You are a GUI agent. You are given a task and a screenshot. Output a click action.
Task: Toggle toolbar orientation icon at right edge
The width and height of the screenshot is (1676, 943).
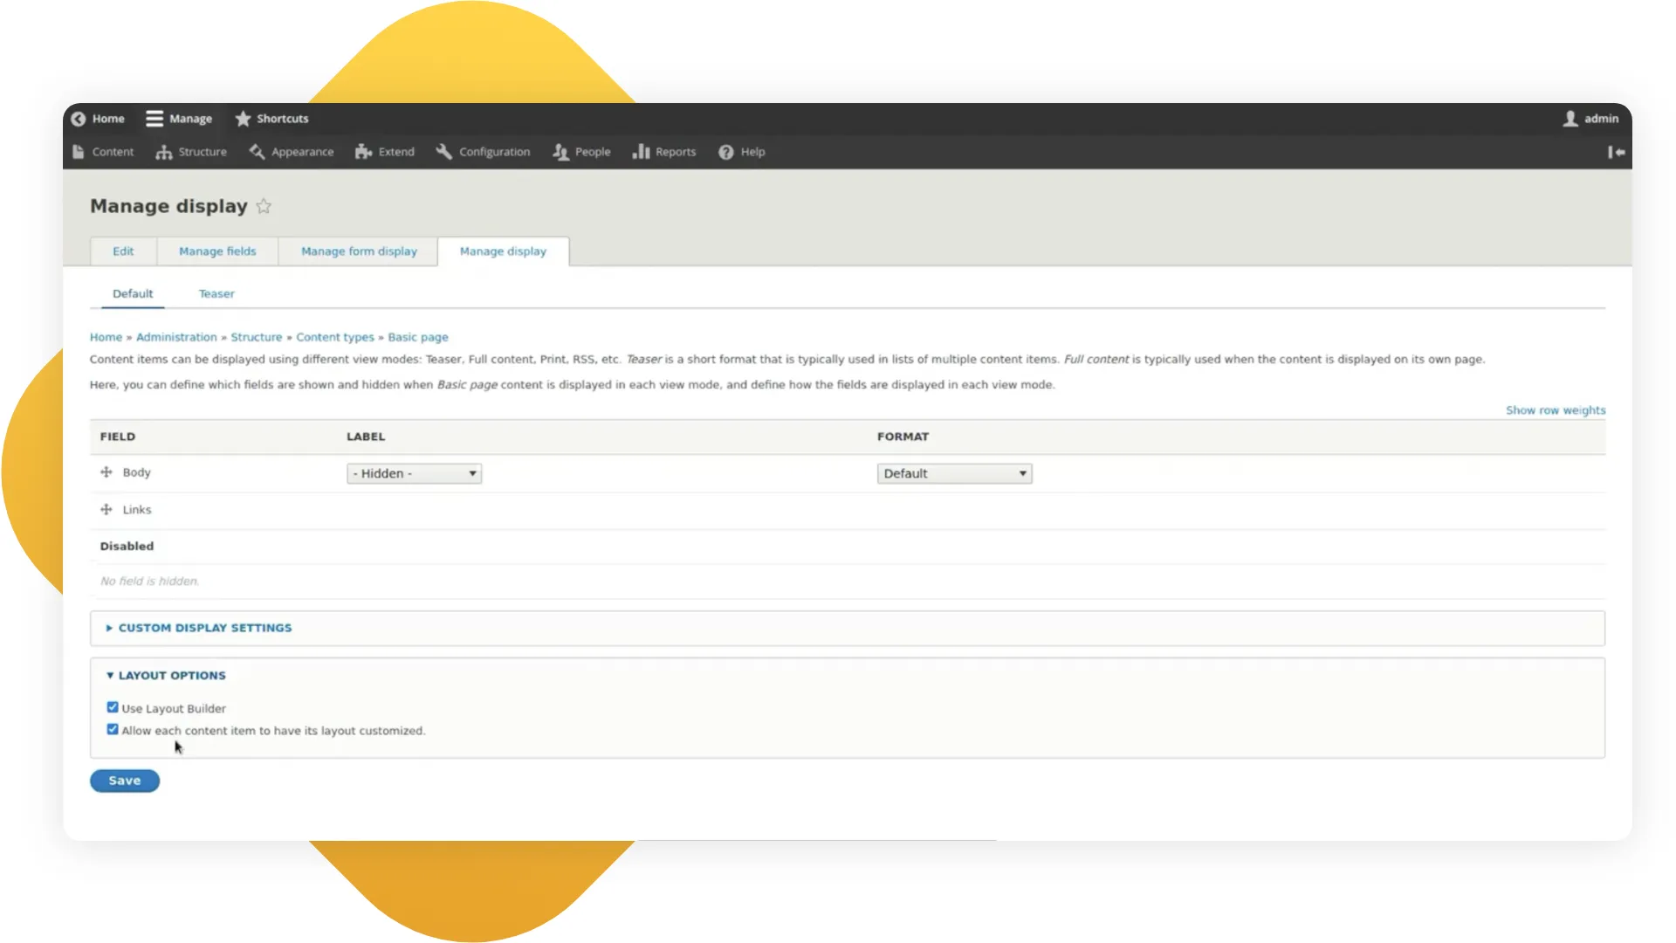pyautogui.click(x=1616, y=152)
